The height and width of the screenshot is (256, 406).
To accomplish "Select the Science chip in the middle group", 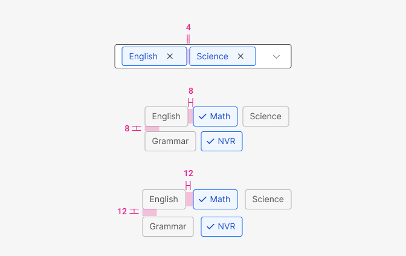I will 266,116.
